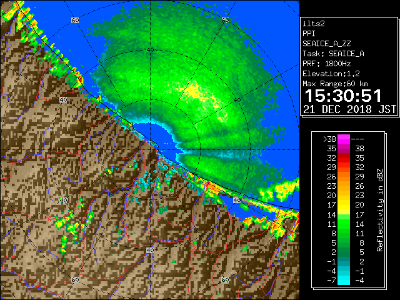Click the 'PPI' scan type label

point(309,34)
